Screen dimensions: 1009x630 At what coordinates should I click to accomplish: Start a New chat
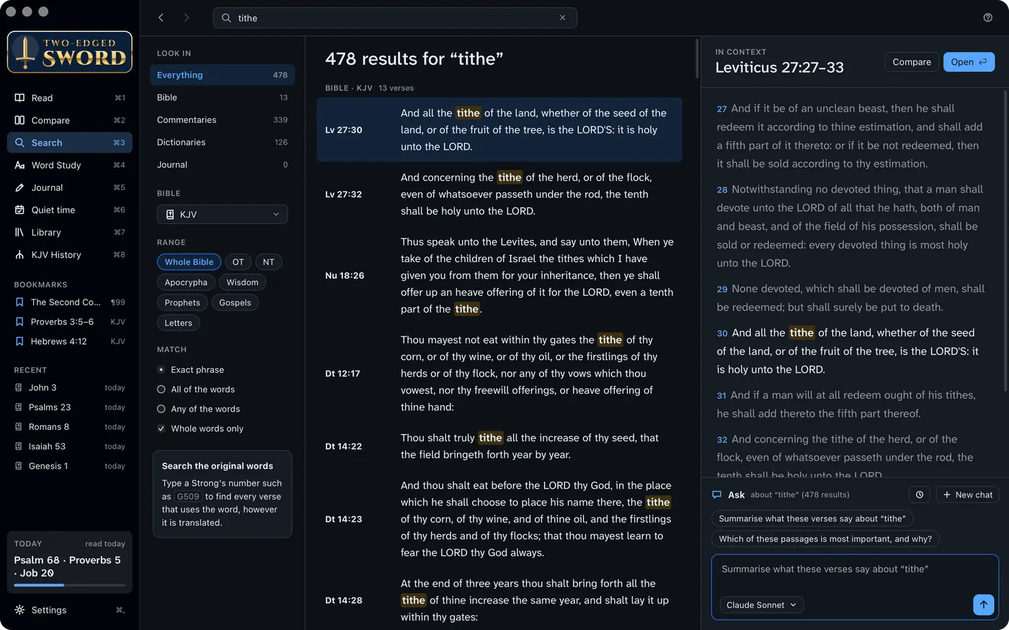coord(967,495)
